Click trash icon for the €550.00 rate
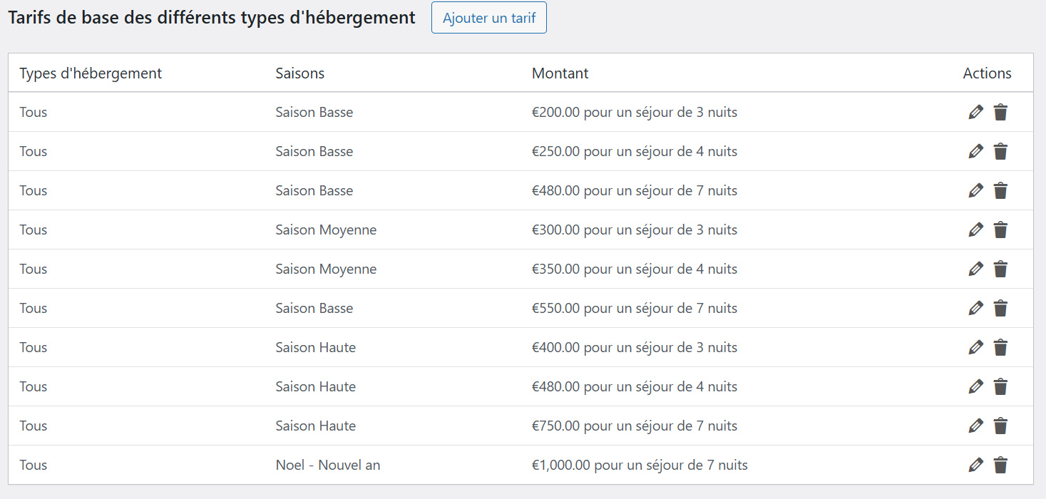The height and width of the screenshot is (499, 1046). (x=1000, y=308)
